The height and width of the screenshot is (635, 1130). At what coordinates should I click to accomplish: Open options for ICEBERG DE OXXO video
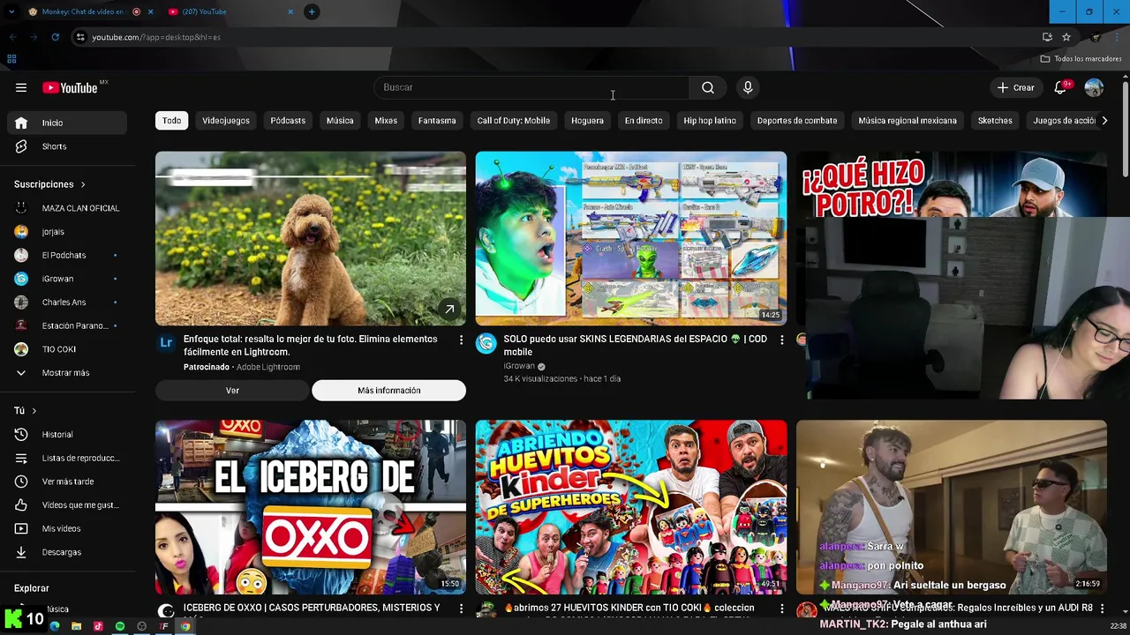click(x=461, y=609)
